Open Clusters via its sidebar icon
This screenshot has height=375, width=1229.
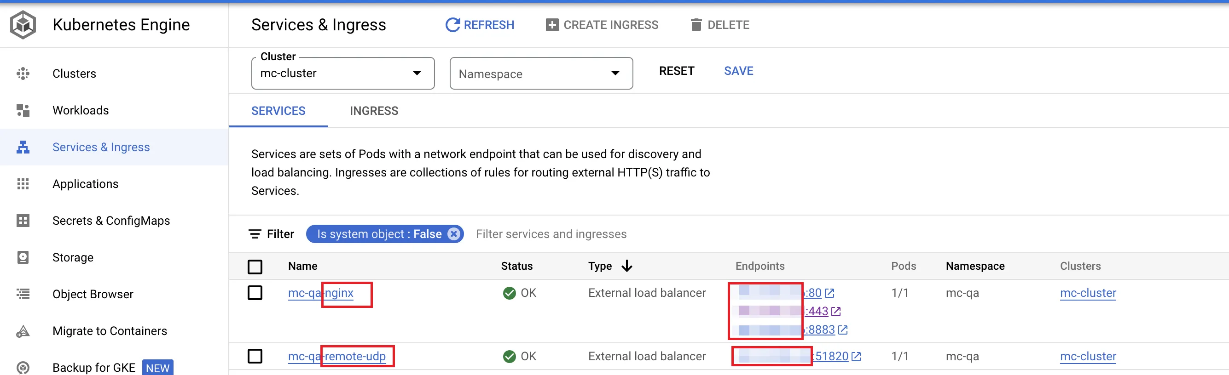pos(23,74)
